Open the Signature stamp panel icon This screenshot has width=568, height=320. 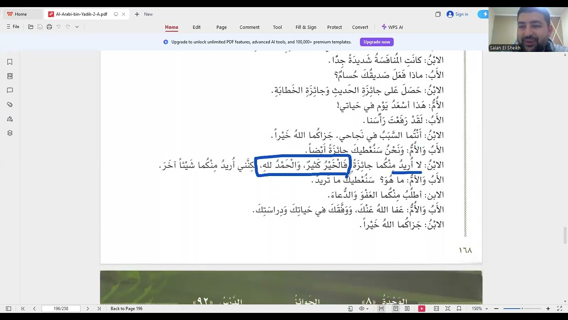click(x=10, y=119)
